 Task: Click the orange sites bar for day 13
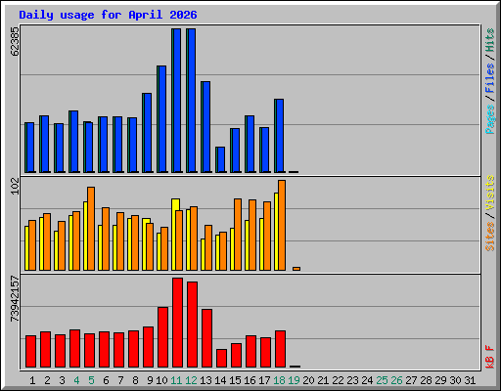pos(208,247)
